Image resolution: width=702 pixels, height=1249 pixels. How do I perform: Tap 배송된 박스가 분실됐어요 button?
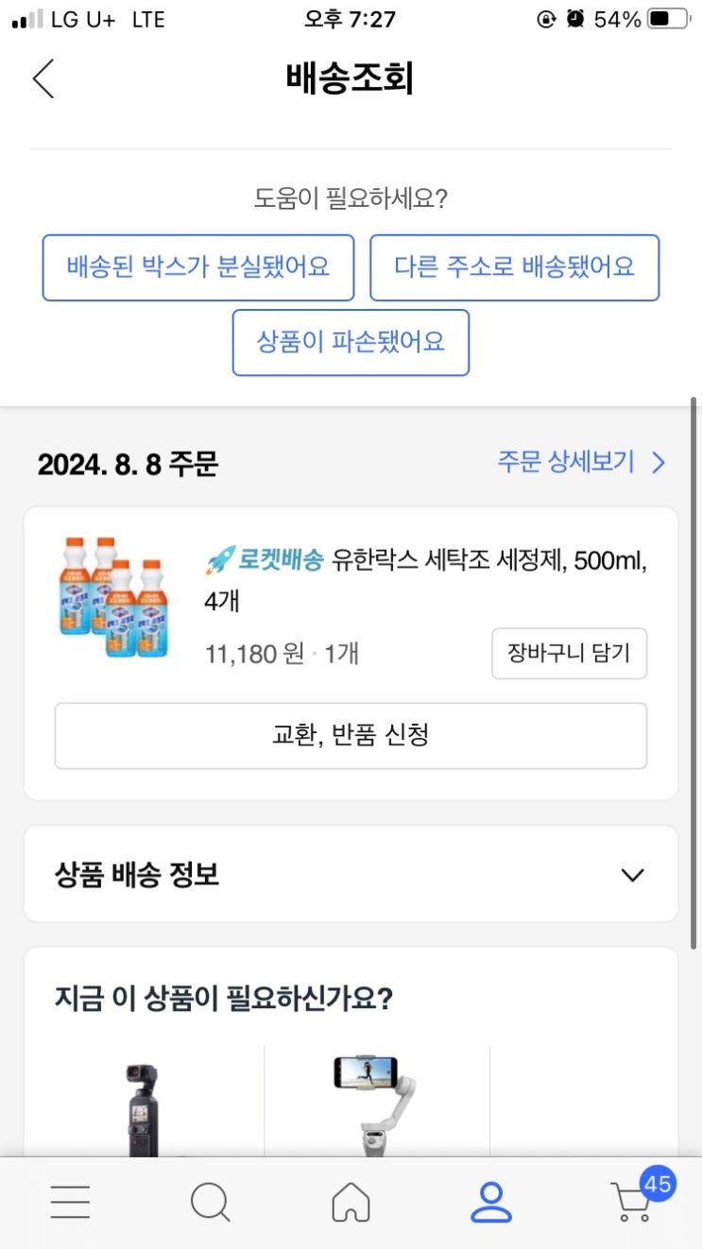(x=198, y=267)
